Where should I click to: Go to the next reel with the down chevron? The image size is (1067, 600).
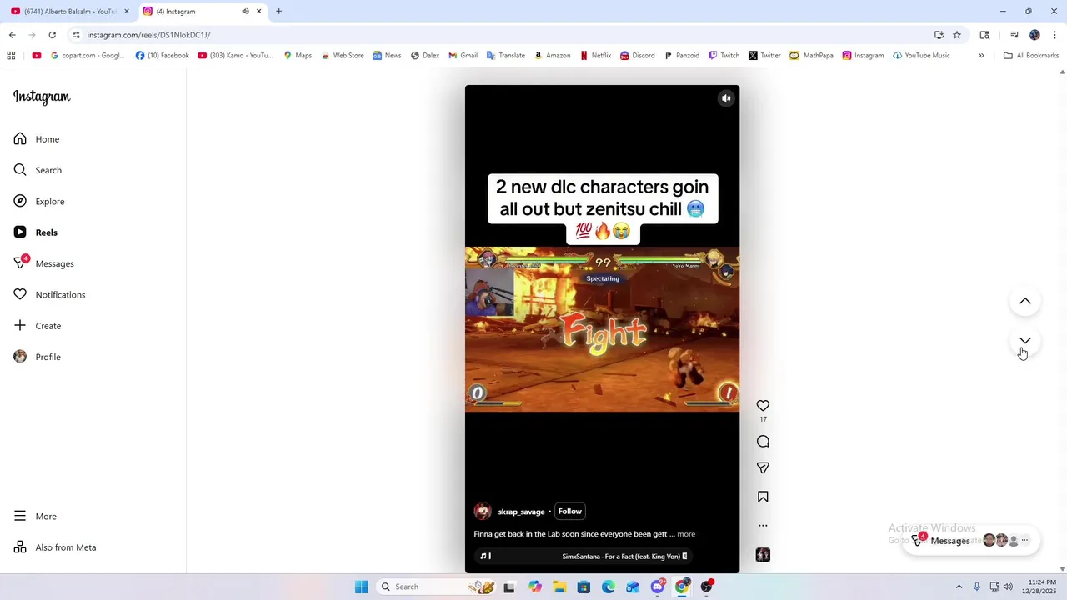coord(1025,341)
